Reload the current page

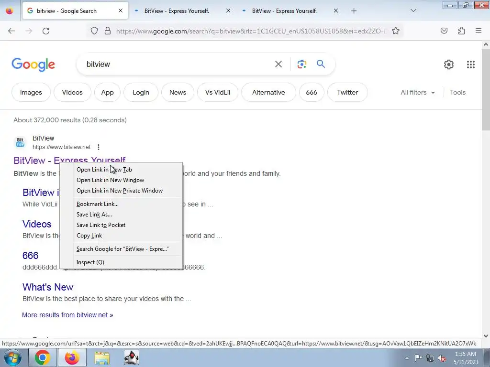[46, 31]
